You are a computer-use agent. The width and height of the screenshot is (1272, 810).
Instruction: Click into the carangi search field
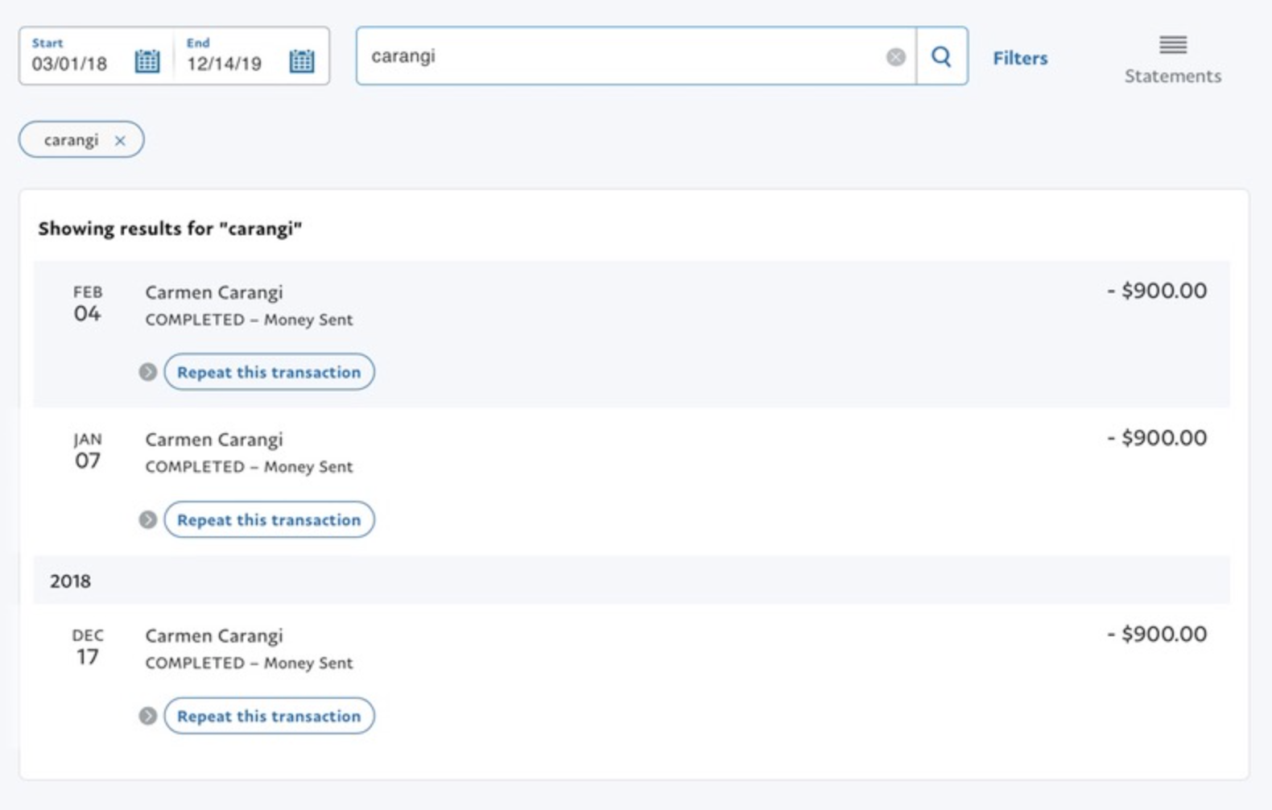point(620,56)
